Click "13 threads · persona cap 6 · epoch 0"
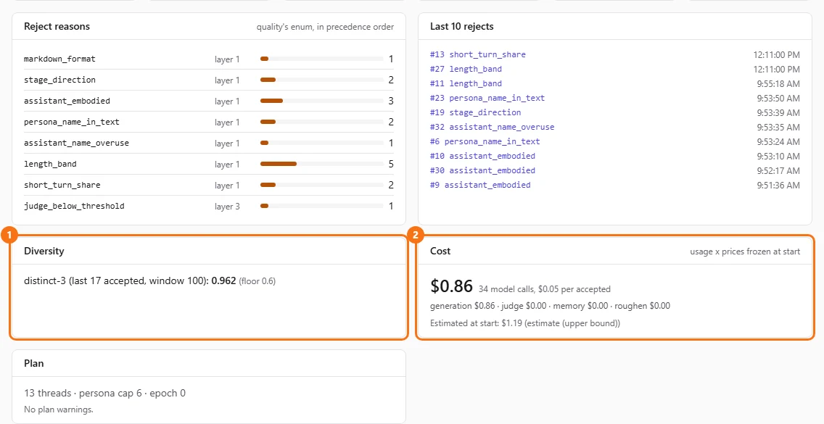 pyautogui.click(x=105, y=393)
